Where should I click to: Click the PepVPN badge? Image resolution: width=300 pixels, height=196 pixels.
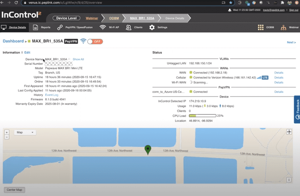71,41
